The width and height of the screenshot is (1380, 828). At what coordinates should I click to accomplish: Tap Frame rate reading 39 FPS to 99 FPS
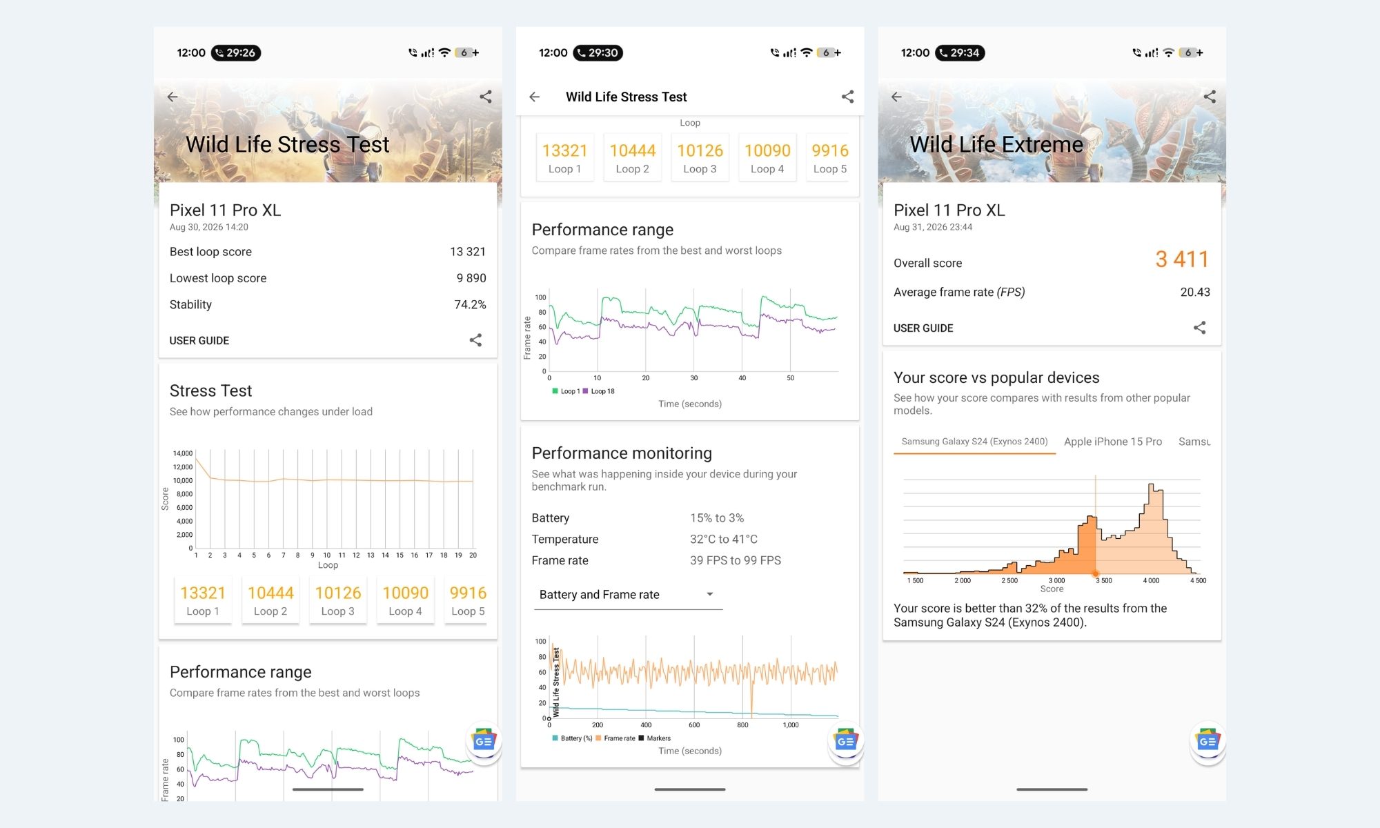coord(736,561)
